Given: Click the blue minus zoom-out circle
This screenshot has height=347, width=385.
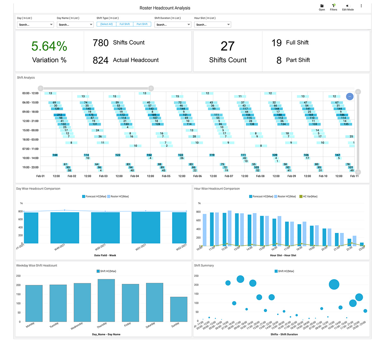Looking at the screenshot, I should [x=350, y=96].
